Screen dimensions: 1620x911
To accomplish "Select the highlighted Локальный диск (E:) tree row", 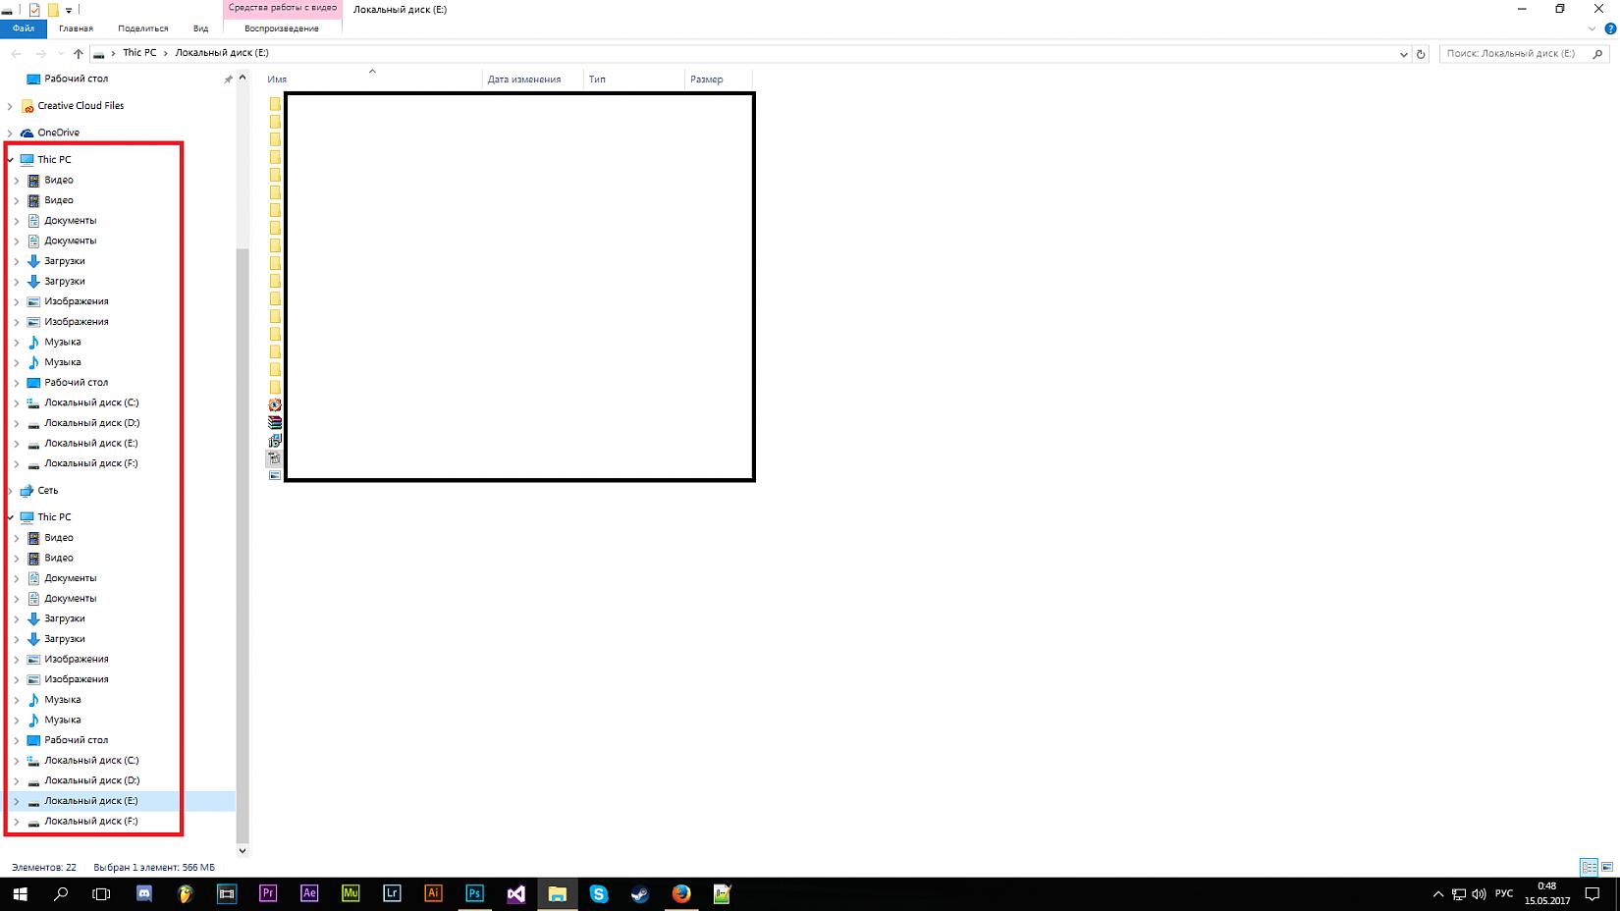I will [x=118, y=801].
